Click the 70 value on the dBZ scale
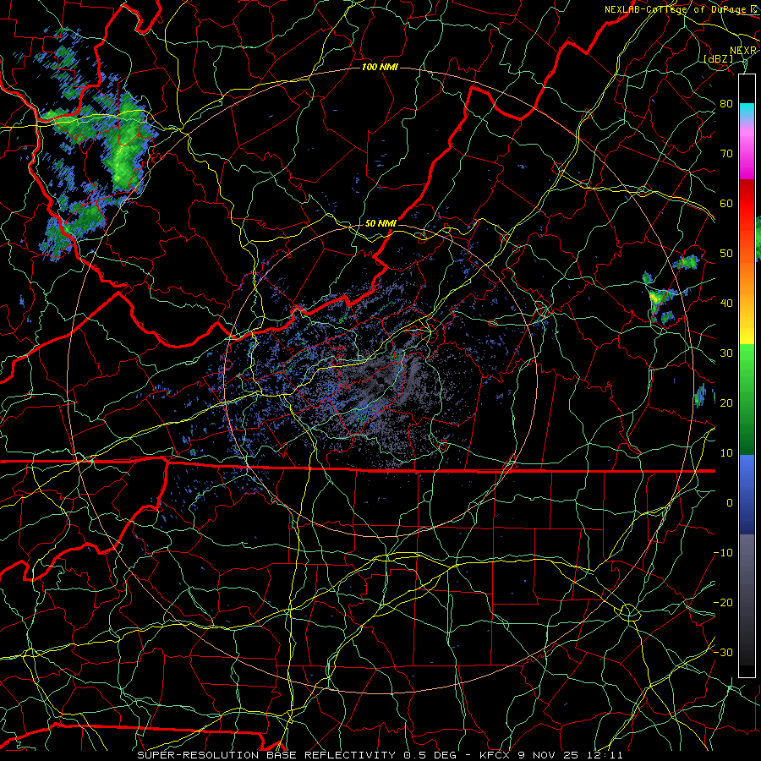The width and height of the screenshot is (761, 761). coord(726,154)
